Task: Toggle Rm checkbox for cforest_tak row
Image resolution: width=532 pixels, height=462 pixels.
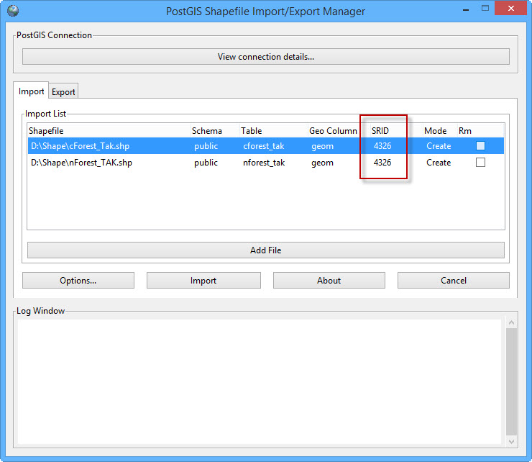Action: pyautogui.click(x=480, y=146)
